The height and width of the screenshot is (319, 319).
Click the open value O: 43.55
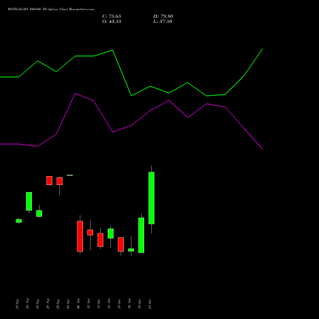click(x=112, y=22)
